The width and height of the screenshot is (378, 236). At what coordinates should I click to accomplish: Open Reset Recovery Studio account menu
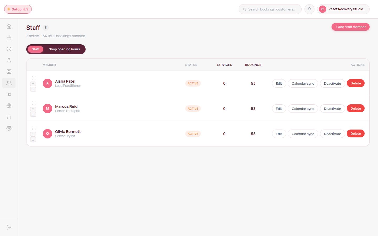(343, 9)
